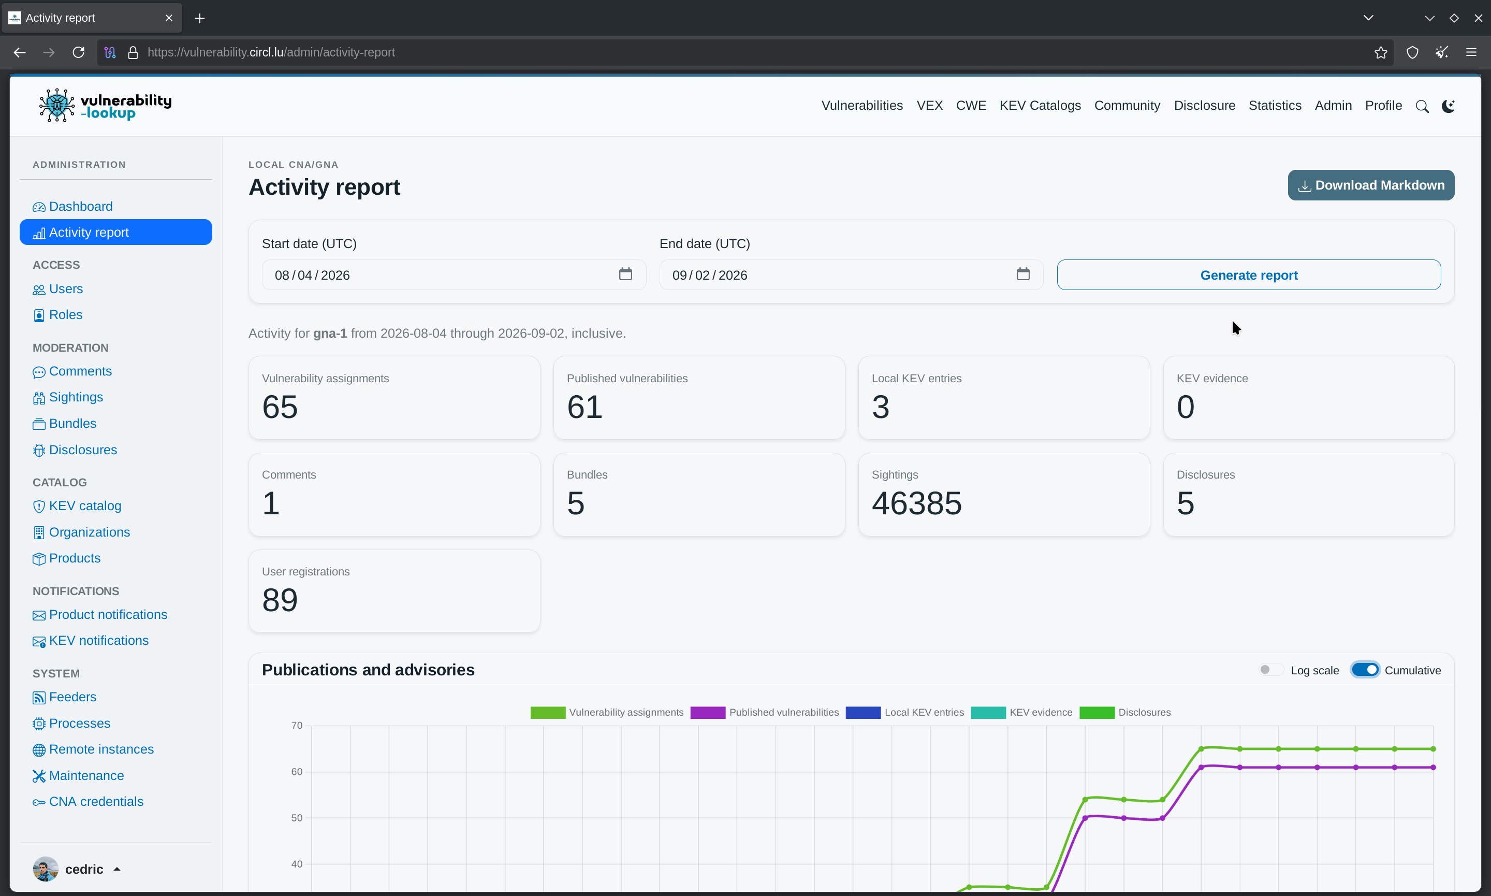Open the Profile nav item
The image size is (1491, 896).
click(x=1383, y=106)
